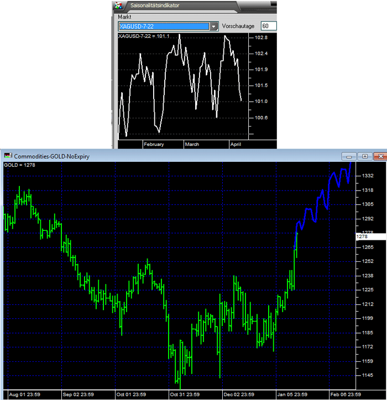The width and height of the screenshot is (387, 400).
Task: Open the Markt dropdown arrow
Action: pyautogui.click(x=213, y=26)
